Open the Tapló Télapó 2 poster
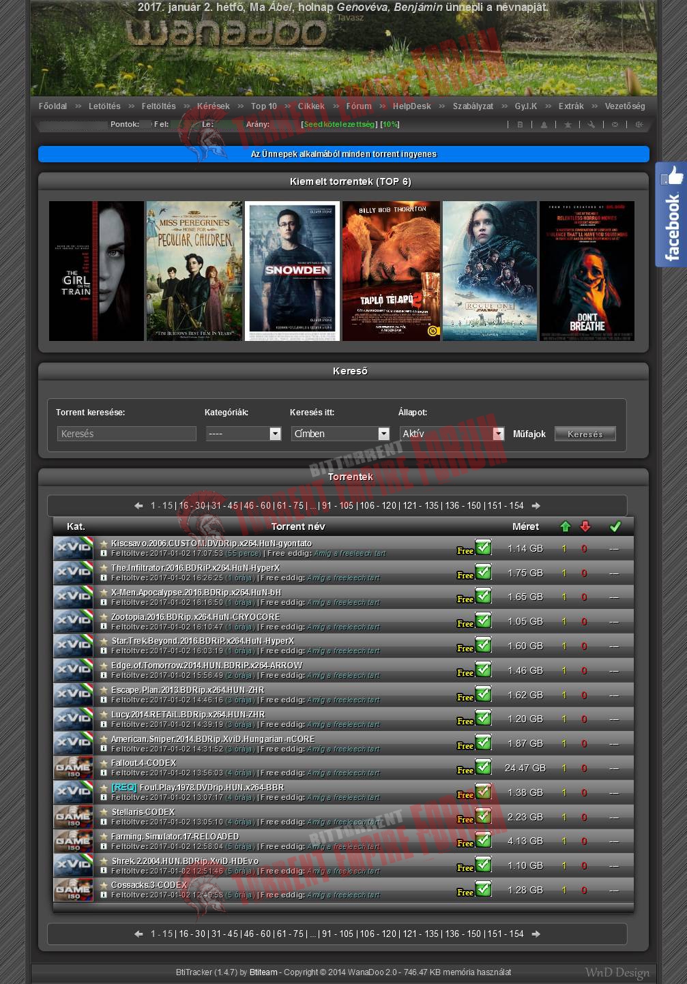 click(x=391, y=271)
